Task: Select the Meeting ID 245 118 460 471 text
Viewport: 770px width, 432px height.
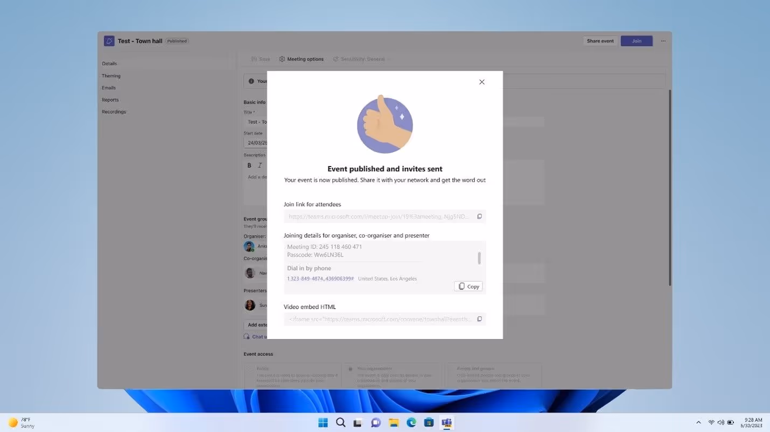Action: tap(324, 247)
